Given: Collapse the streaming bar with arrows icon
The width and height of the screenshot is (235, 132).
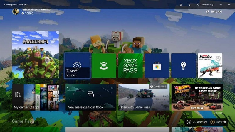Looking at the screenshot, I should coord(229,4).
